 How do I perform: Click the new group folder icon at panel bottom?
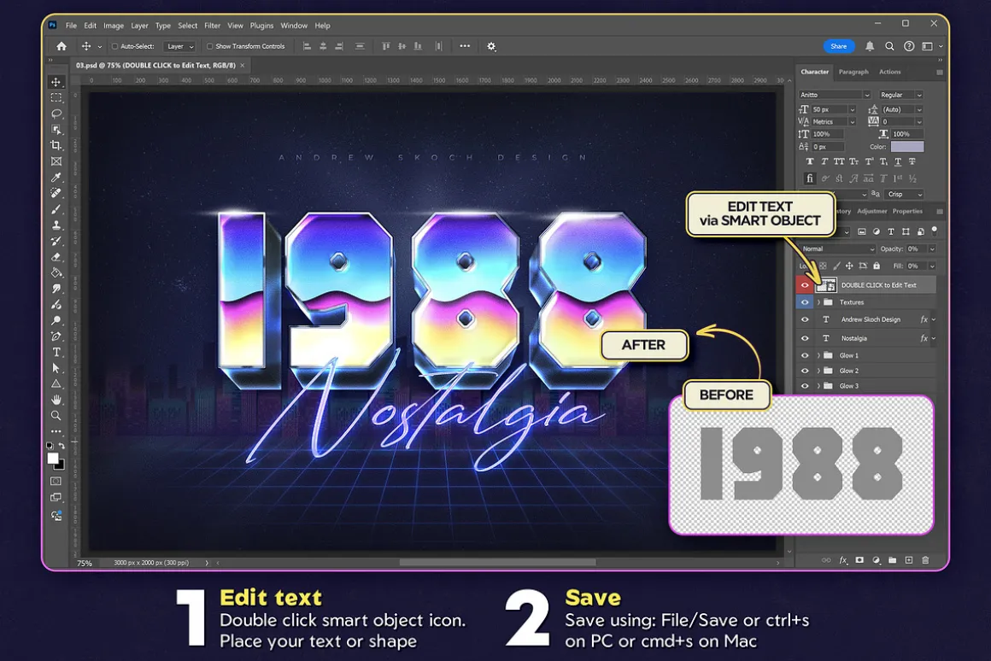coord(893,560)
